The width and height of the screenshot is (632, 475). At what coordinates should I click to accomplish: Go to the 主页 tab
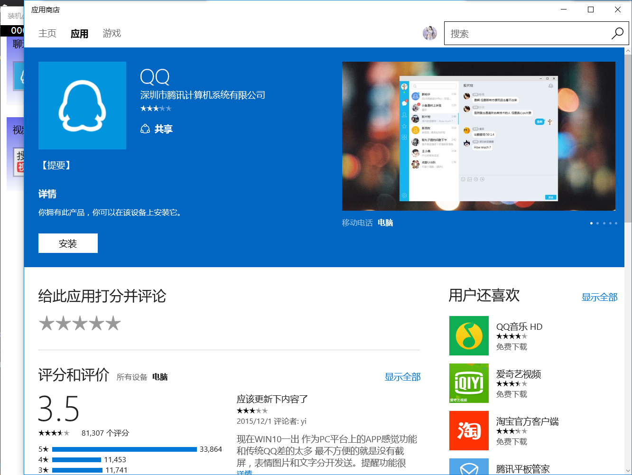47,33
